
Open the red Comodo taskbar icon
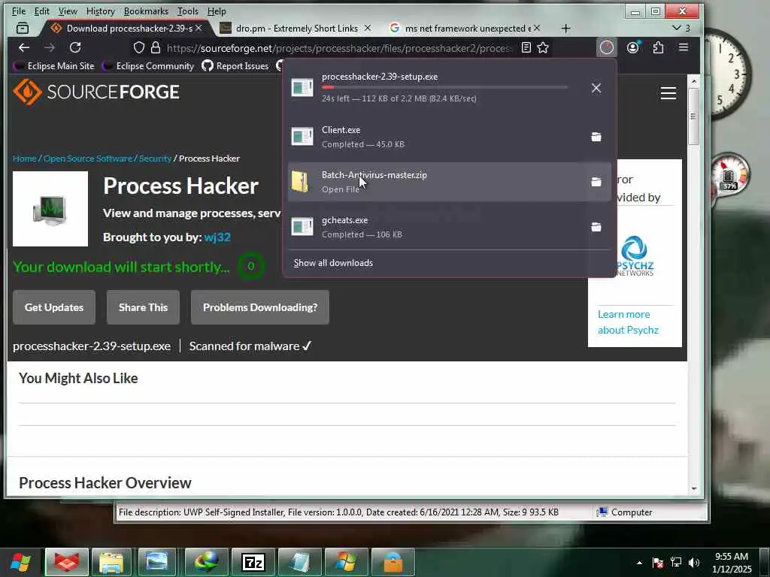pyautogui.click(x=67, y=562)
